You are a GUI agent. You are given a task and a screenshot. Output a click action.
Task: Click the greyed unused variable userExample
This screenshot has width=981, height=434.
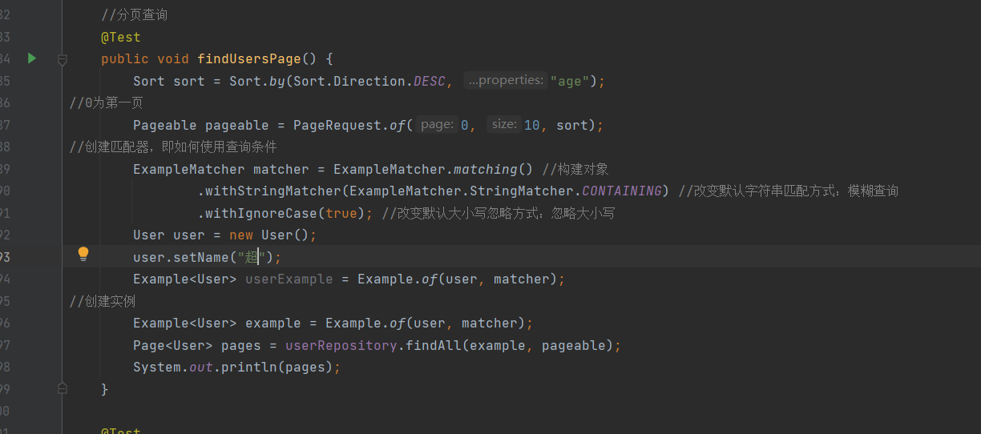289,279
